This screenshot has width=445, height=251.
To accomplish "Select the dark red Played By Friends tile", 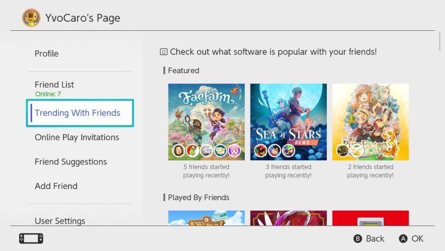I will 288,218.
